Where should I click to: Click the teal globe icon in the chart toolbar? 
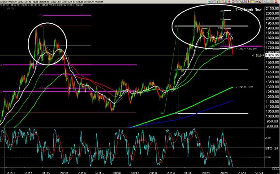[209, 2]
